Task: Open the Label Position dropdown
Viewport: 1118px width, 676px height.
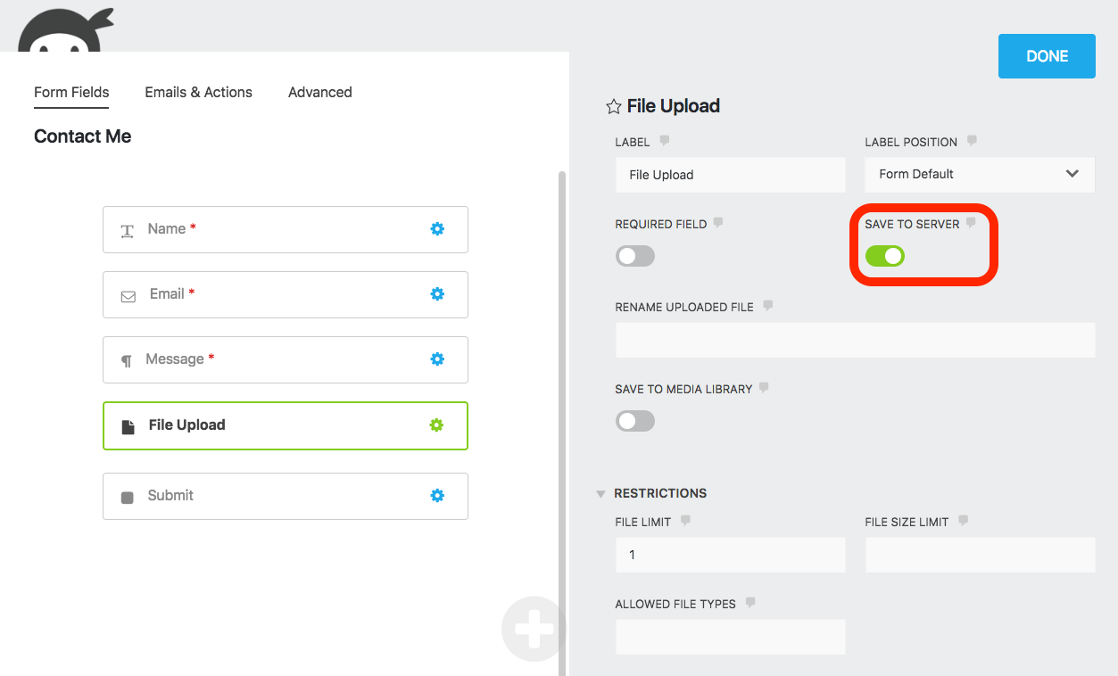Action: [979, 175]
